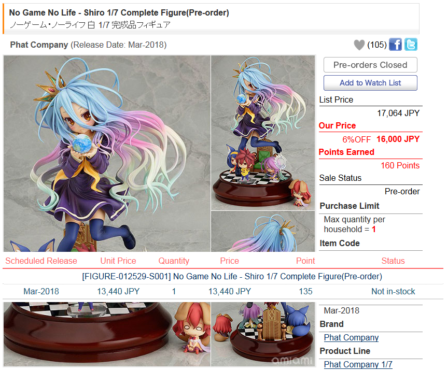Click the Not in-stock status text

pyautogui.click(x=393, y=292)
